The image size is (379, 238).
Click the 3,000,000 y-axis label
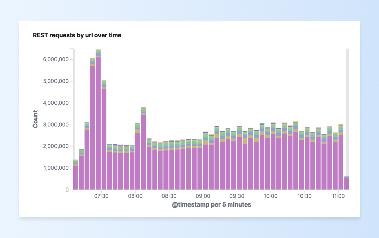pos(56,125)
